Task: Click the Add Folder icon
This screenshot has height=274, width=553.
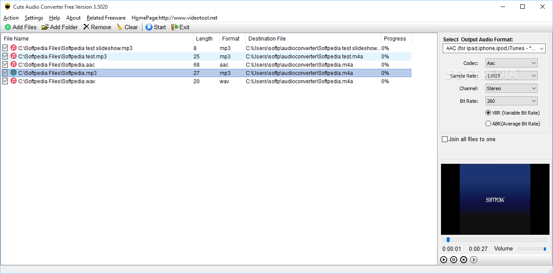Action: click(45, 27)
